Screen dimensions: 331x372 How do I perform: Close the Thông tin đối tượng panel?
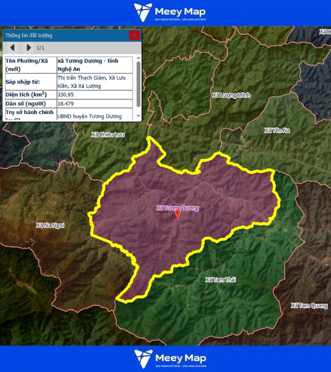[134, 35]
